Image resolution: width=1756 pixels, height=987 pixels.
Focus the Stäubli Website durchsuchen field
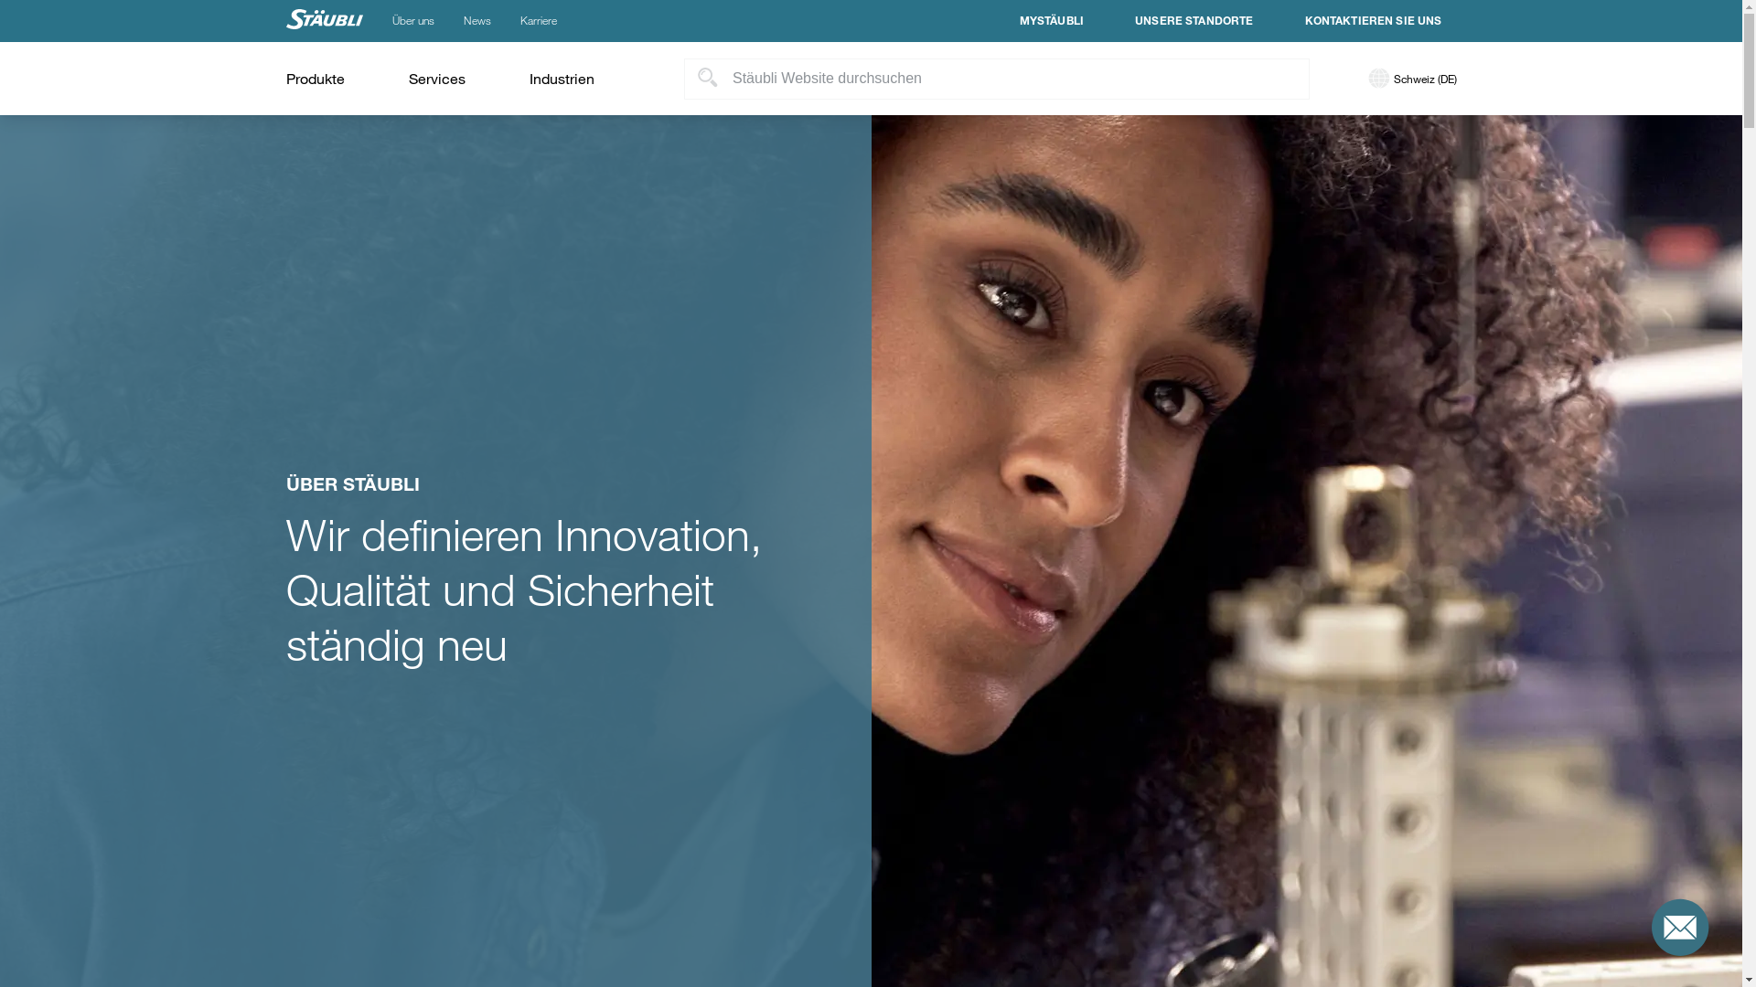(x=996, y=79)
